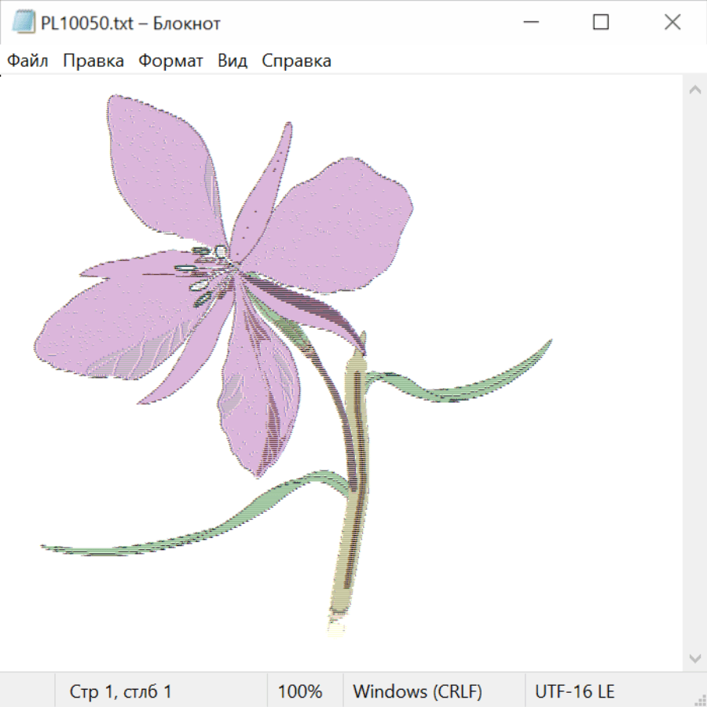Click the UTF-16 LE encoding field

point(574,692)
